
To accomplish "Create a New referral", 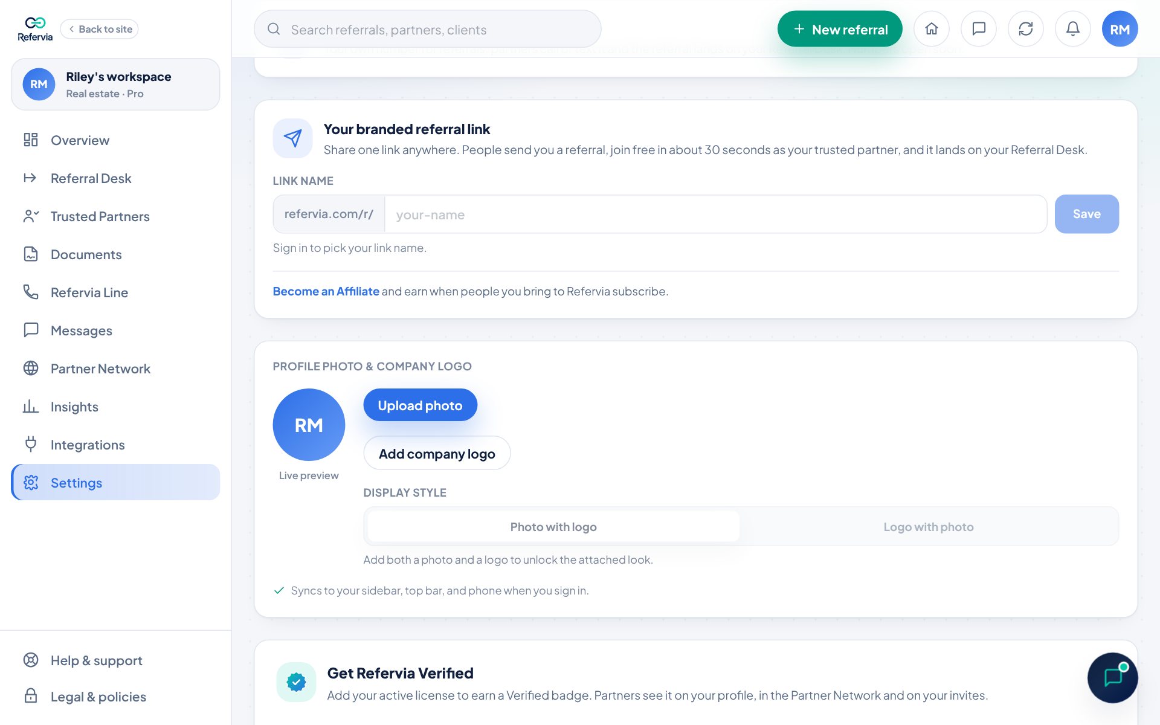I will (840, 29).
